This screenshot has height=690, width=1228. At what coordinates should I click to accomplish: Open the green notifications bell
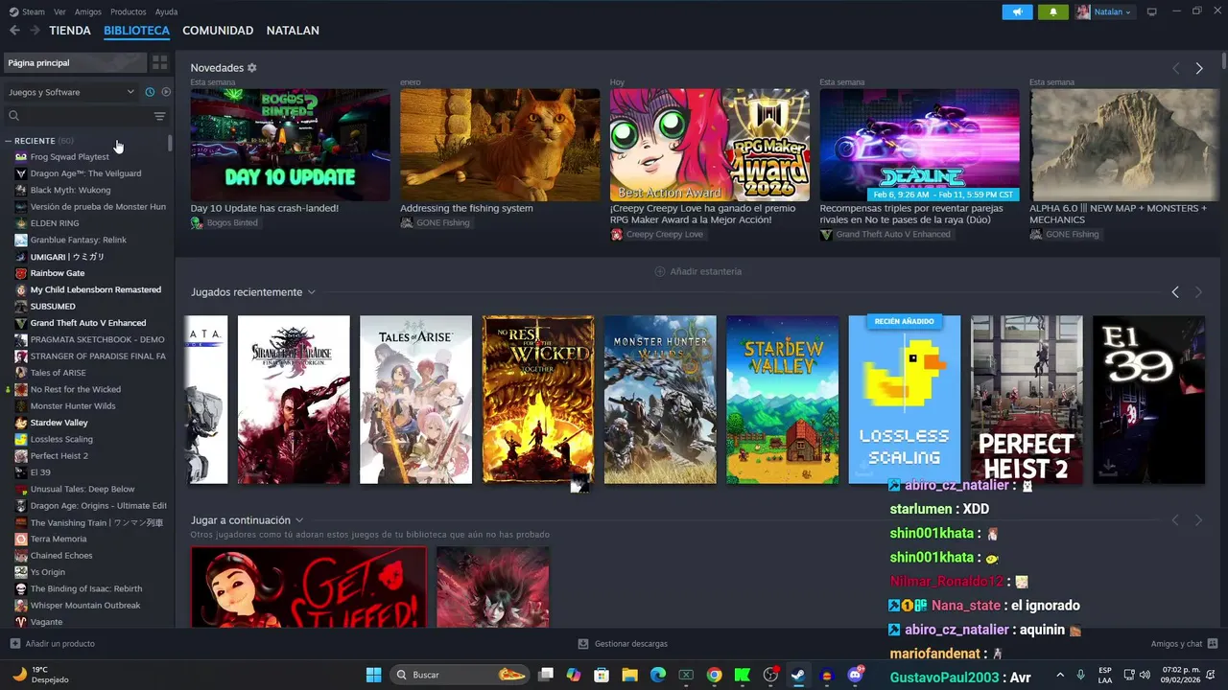pyautogui.click(x=1053, y=11)
